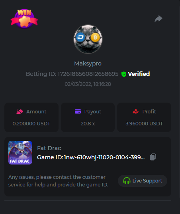
Task: Select the Maksypro username
Action: pos(88,63)
